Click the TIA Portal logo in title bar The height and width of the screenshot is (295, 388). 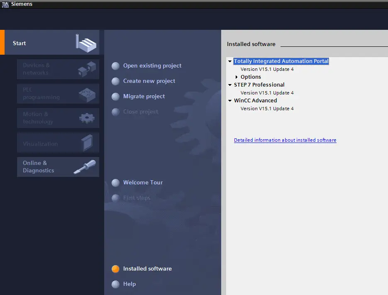(x=5, y=4)
